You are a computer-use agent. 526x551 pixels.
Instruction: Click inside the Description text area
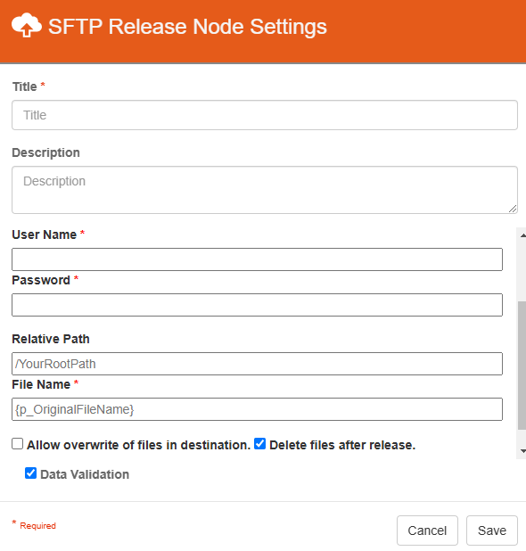[x=265, y=190]
